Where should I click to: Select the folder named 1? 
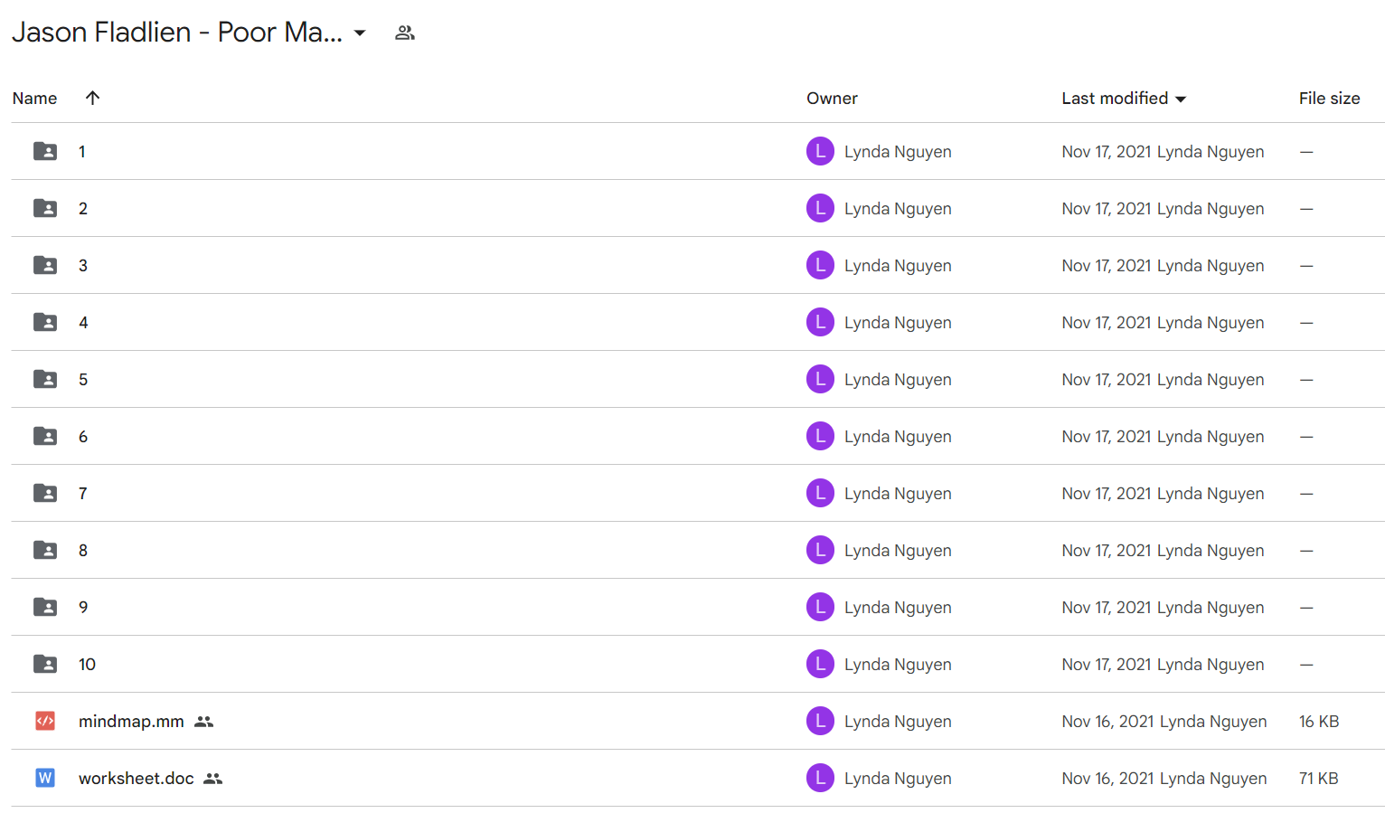point(82,152)
